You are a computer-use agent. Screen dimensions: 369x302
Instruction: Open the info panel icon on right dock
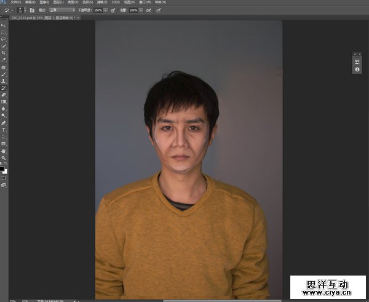point(357,70)
